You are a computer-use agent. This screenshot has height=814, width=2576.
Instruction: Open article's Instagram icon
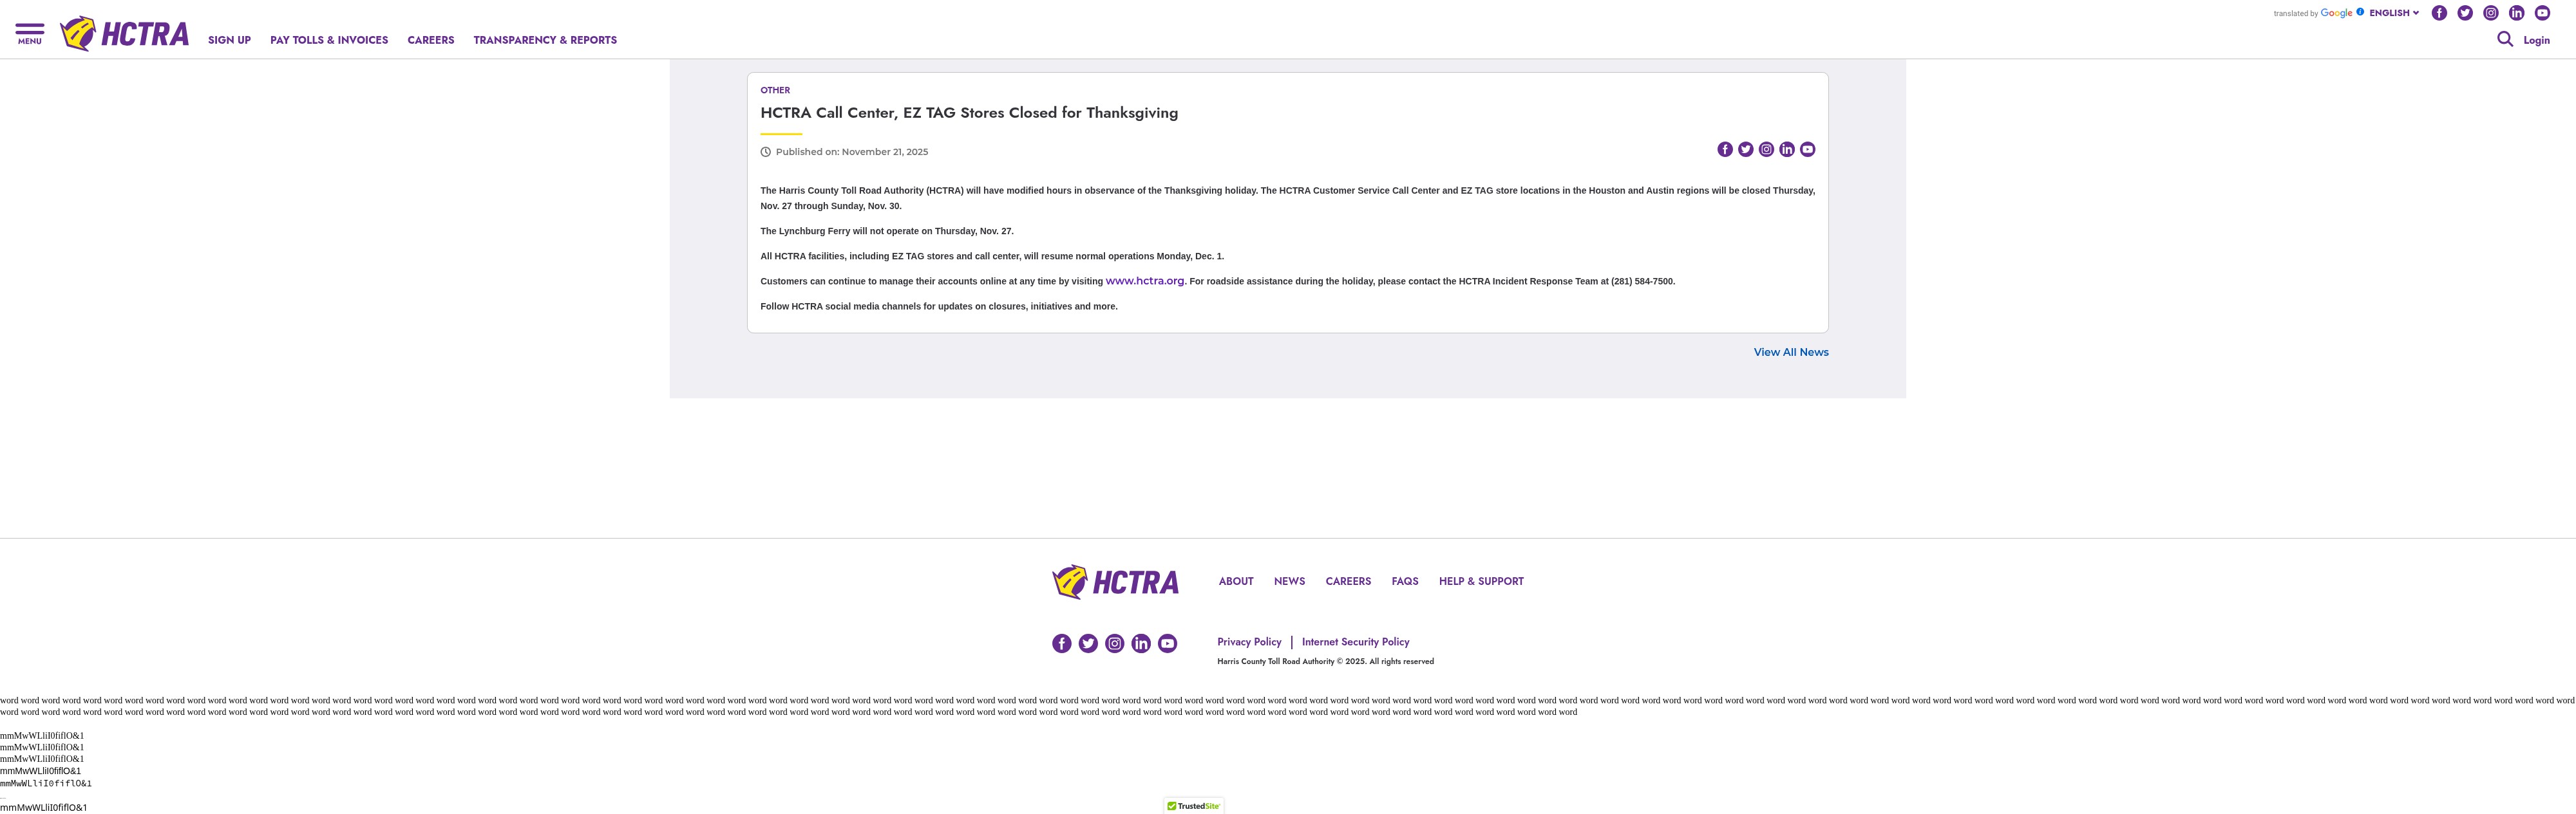click(1766, 150)
